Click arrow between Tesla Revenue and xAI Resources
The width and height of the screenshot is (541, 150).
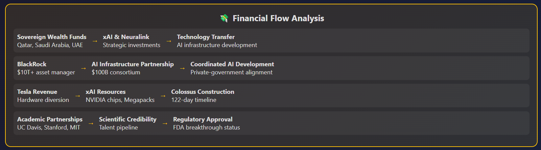pyautogui.click(x=77, y=96)
